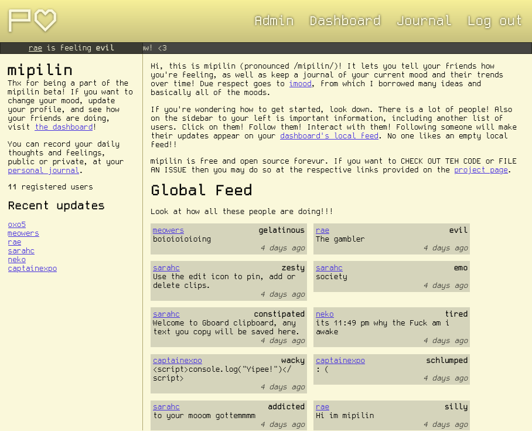Open meowers on the gelatinous post

pos(168,230)
